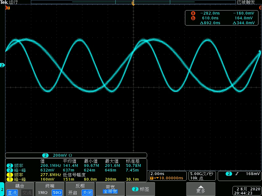Click the channel 2 badge in 200mV scale bar
262x196 pixels.
[45, 155]
